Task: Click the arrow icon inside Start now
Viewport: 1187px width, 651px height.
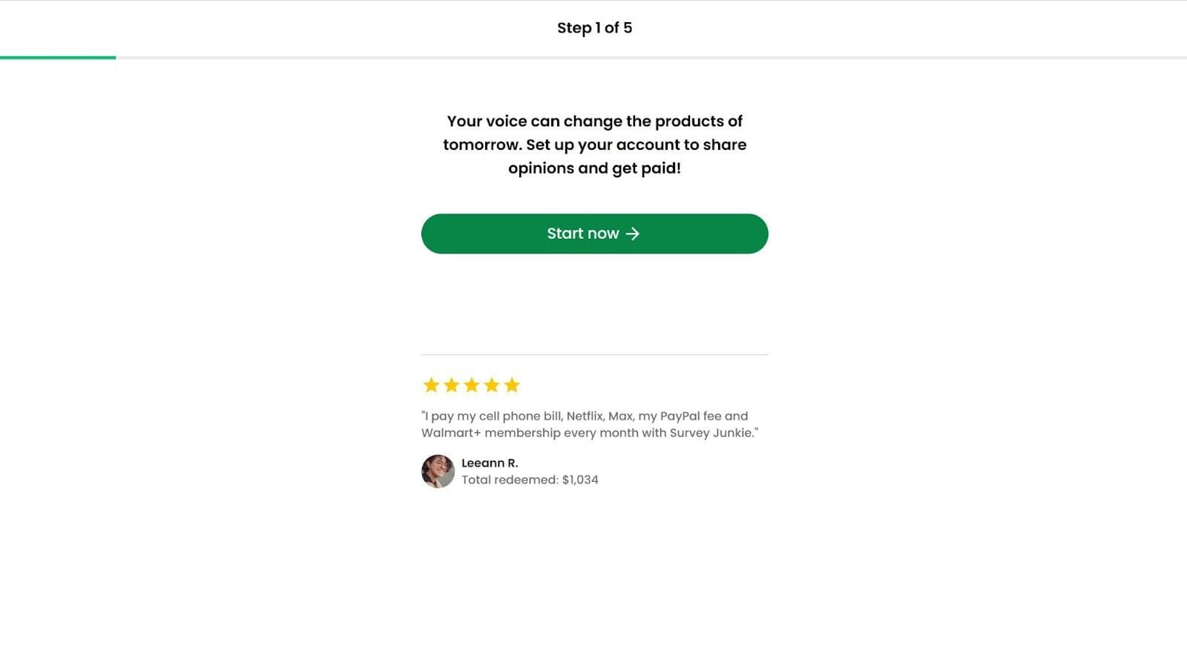Action: pyautogui.click(x=632, y=234)
